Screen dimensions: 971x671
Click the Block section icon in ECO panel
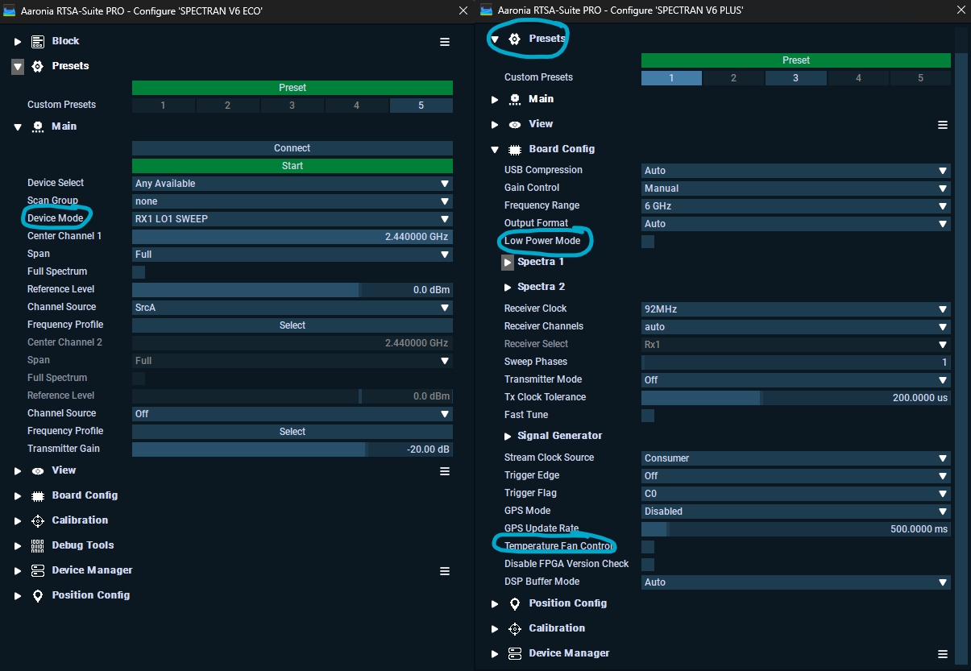click(38, 41)
